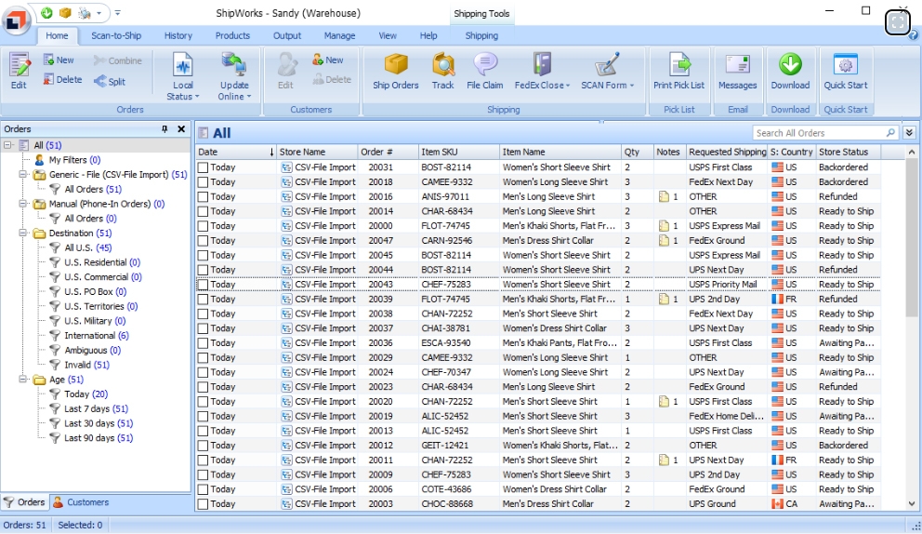Open note icon on order 20016
Screen dimensions: 922x534
(x=664, y=196)
